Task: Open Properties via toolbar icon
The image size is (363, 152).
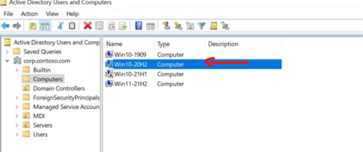Action: pos(100,26)
